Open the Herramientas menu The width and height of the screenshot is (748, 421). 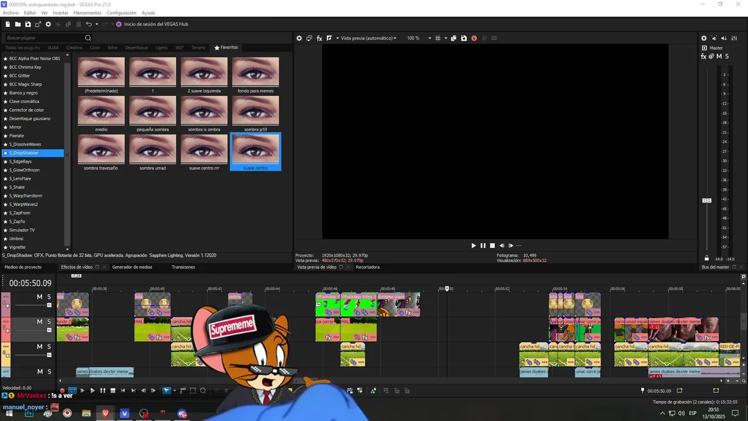pyautogui.click(x=87, y=12)
